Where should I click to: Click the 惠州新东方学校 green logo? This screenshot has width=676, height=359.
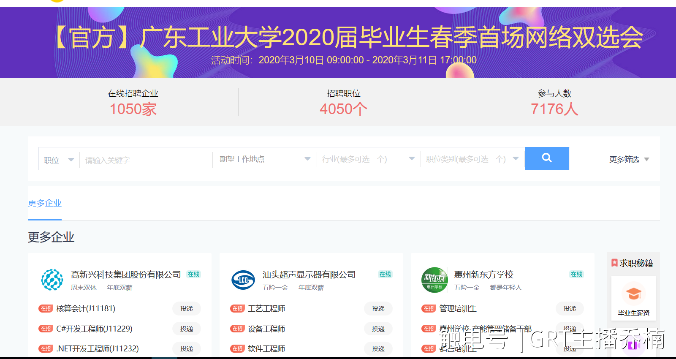pos(434,280)
